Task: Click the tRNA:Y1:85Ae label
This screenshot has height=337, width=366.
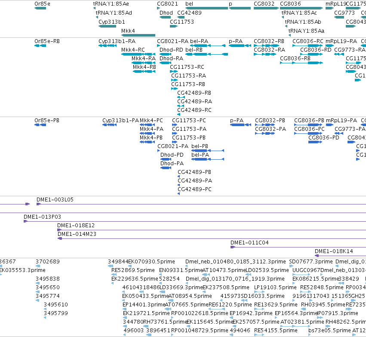Action: [x=111, y=4]
